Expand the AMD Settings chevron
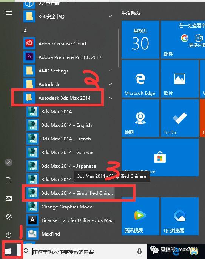205x259 pixels. (x=110, y=71)
